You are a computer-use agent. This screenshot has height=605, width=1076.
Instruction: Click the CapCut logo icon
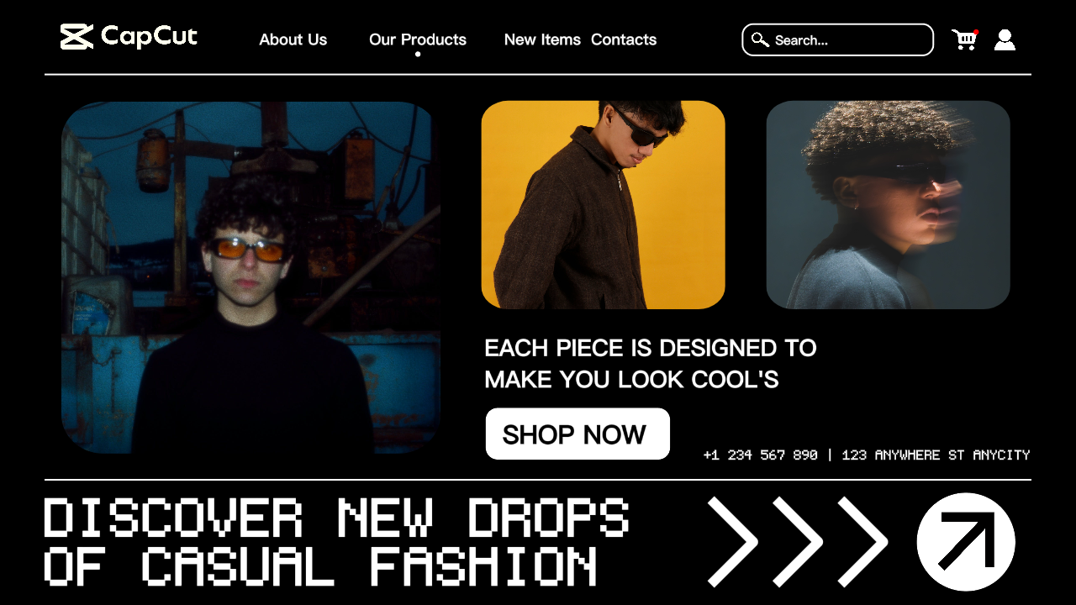pyautogui.click(x=76, y=37)
